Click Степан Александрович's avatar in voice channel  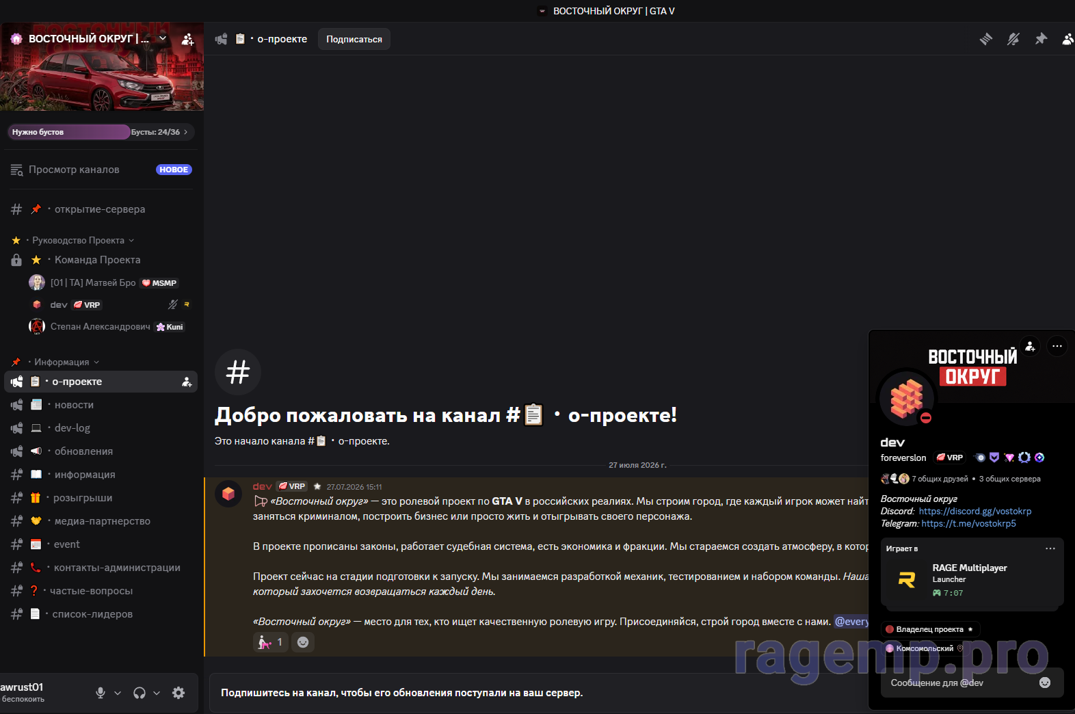tap(37, 326)
